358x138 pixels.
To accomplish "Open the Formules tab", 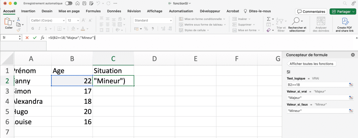I will (93, 11).
